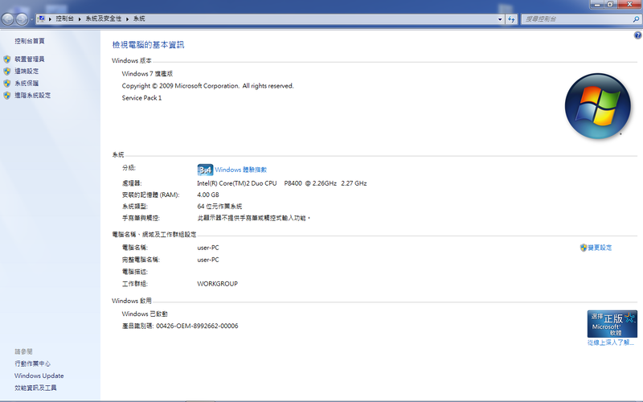Click shield icon beside 系統保護
Viewport: 643px width, 402px height.
7,84
